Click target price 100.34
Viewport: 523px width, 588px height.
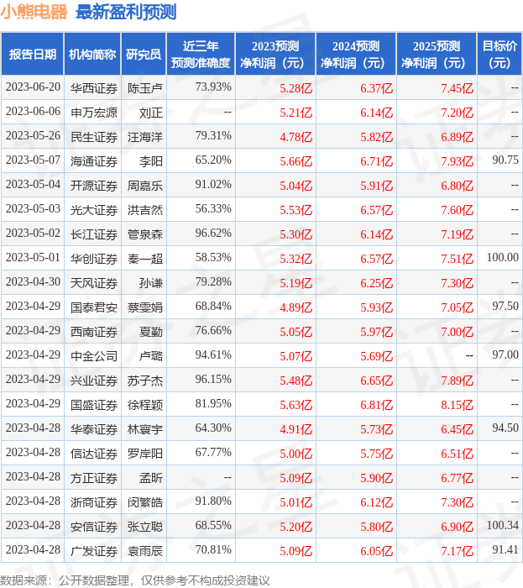tap(502, 526)
